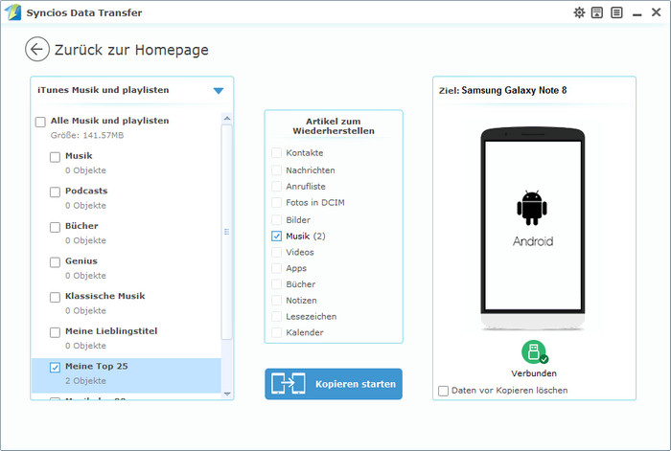Image resolution: width=671 pixels, height=451 pixels.
Task: Select the Meine Top 25 row
Action: [x=127, y=375]
